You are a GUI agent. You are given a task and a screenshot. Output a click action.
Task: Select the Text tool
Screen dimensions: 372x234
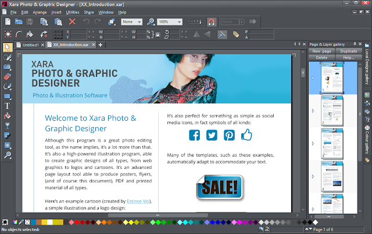[8, 106]
